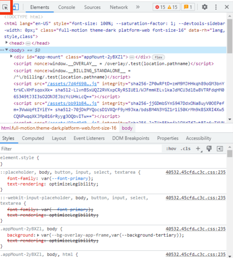Open css:235 link beside .appMount-2yBXZl, body, html rule
This screenshot has height=258, width=233.
point(196,254)
